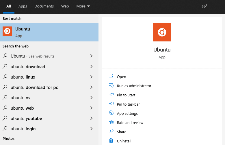Select 'Pin to taskbar' label
This screenshot has height=145, width=225.
[x=128, y=104]
